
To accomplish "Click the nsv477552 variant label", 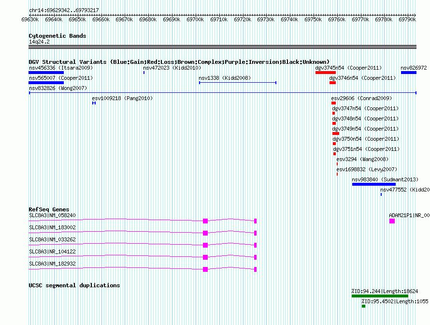I will click(405, 190).
